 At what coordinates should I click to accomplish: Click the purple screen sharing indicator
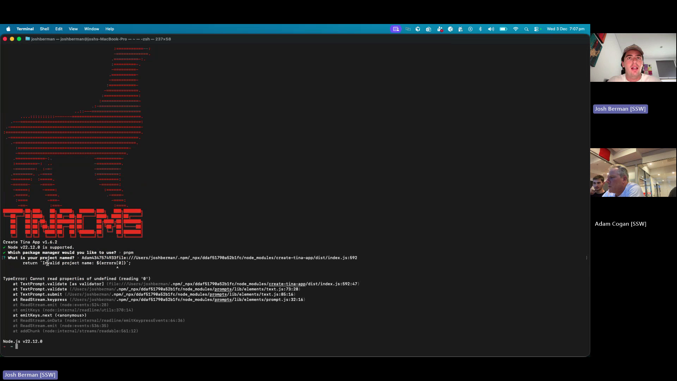tap(396, 29)
